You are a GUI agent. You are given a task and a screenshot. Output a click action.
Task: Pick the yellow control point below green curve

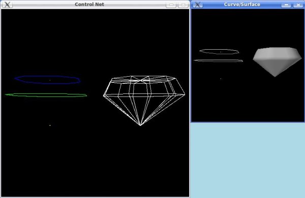pyautogui.click(x=50, y=125)
